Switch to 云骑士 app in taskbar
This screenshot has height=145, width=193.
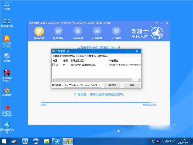tap(57, 141)
